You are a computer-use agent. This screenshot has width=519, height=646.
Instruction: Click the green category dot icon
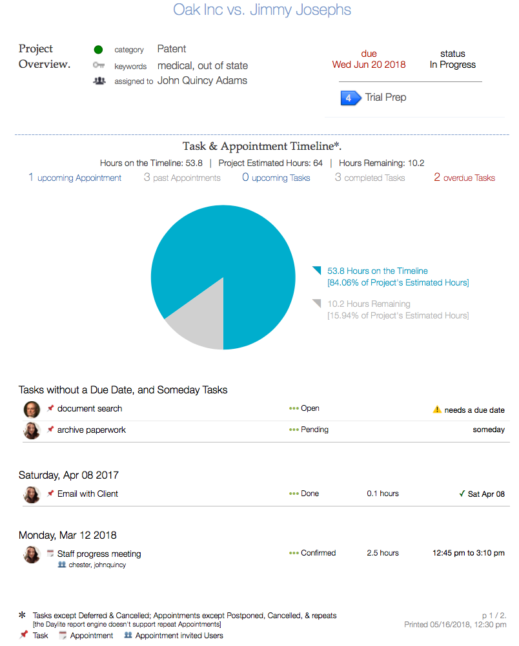tap(98, 50)
